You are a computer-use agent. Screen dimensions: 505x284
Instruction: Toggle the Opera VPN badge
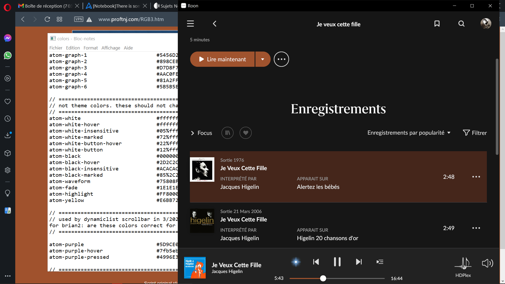[x=79, y=19]
